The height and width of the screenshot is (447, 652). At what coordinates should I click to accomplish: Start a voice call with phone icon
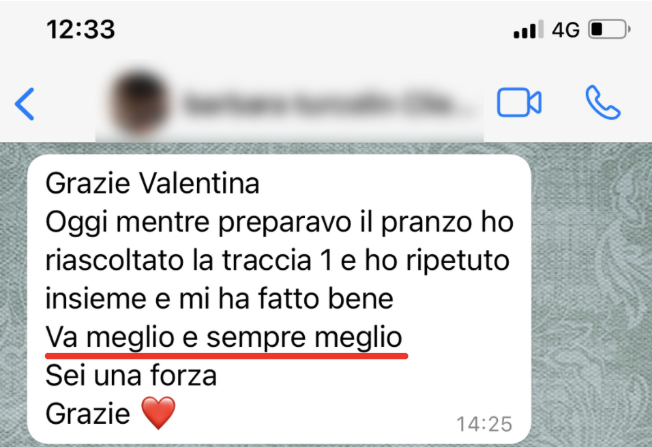tap(603, 103)
